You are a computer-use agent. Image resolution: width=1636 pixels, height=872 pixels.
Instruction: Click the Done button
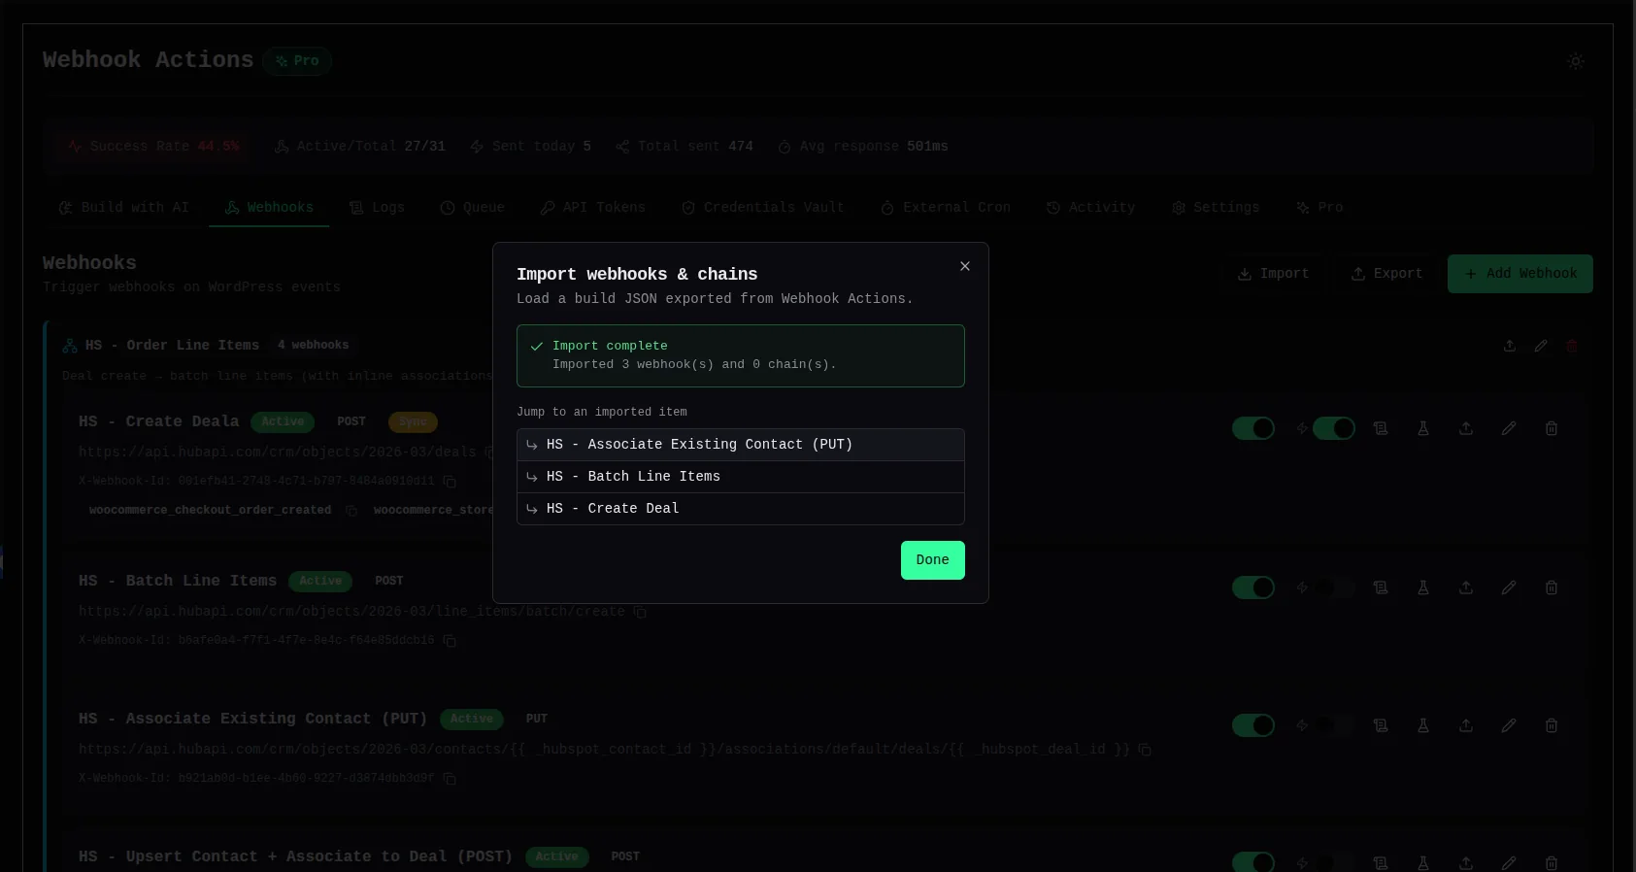tap(933, 560)
